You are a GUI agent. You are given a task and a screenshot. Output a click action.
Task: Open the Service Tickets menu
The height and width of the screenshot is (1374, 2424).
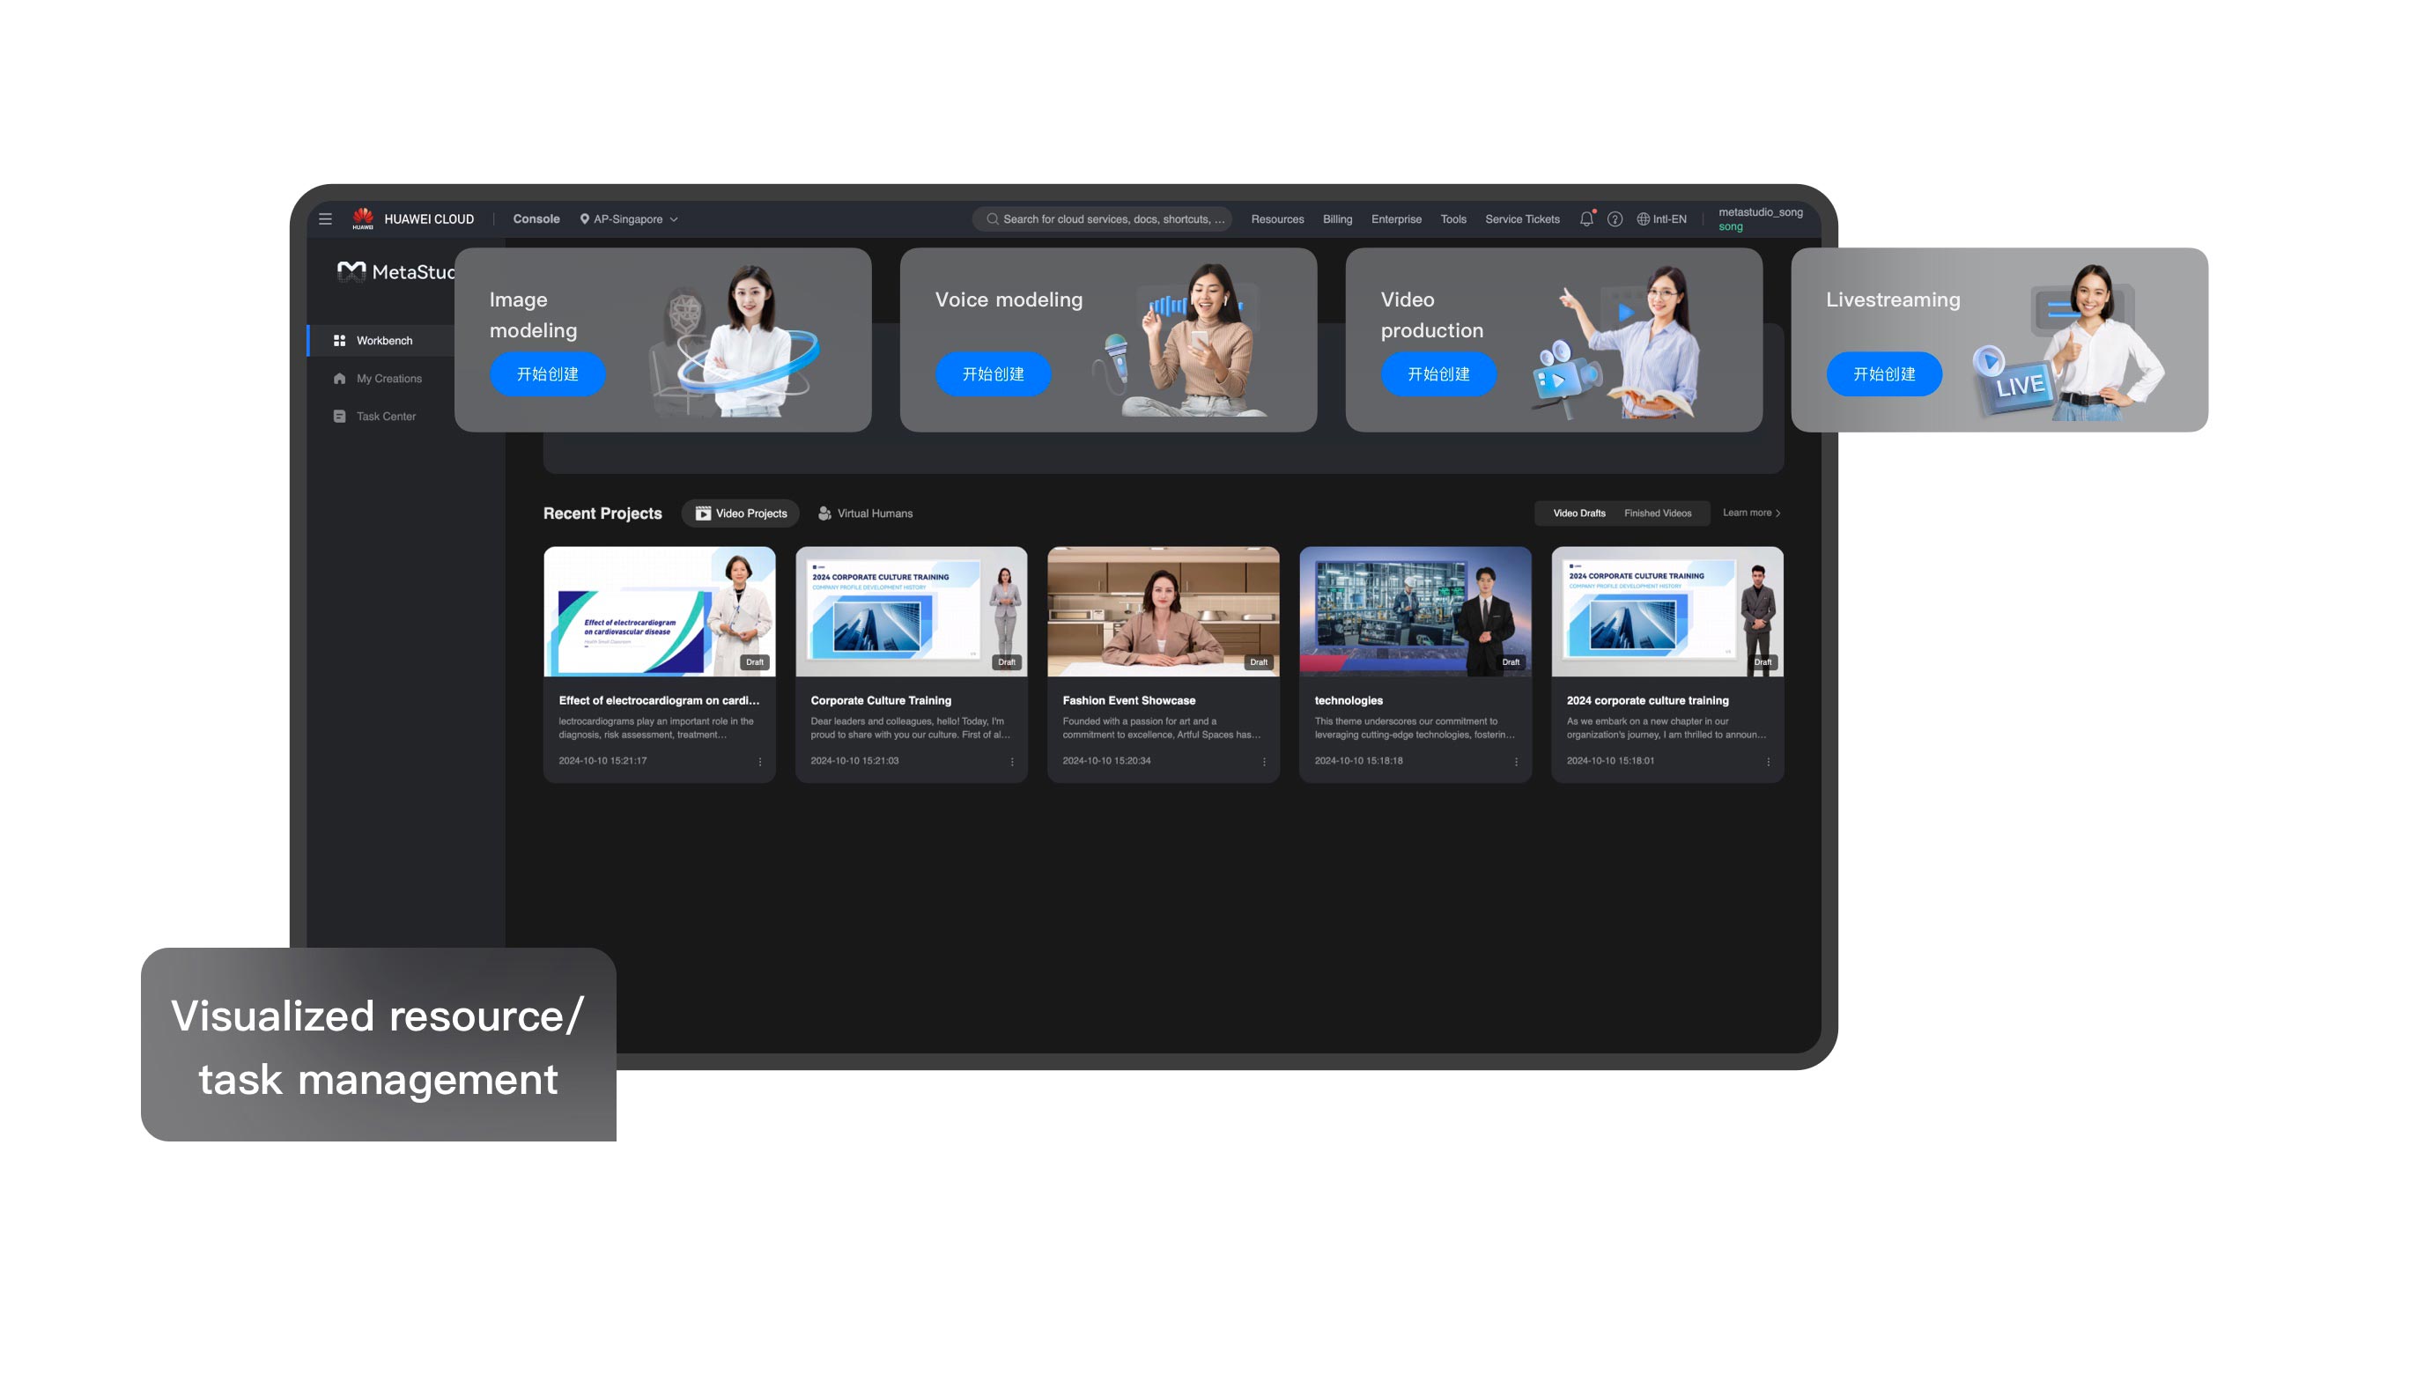tap(1521, 218)
